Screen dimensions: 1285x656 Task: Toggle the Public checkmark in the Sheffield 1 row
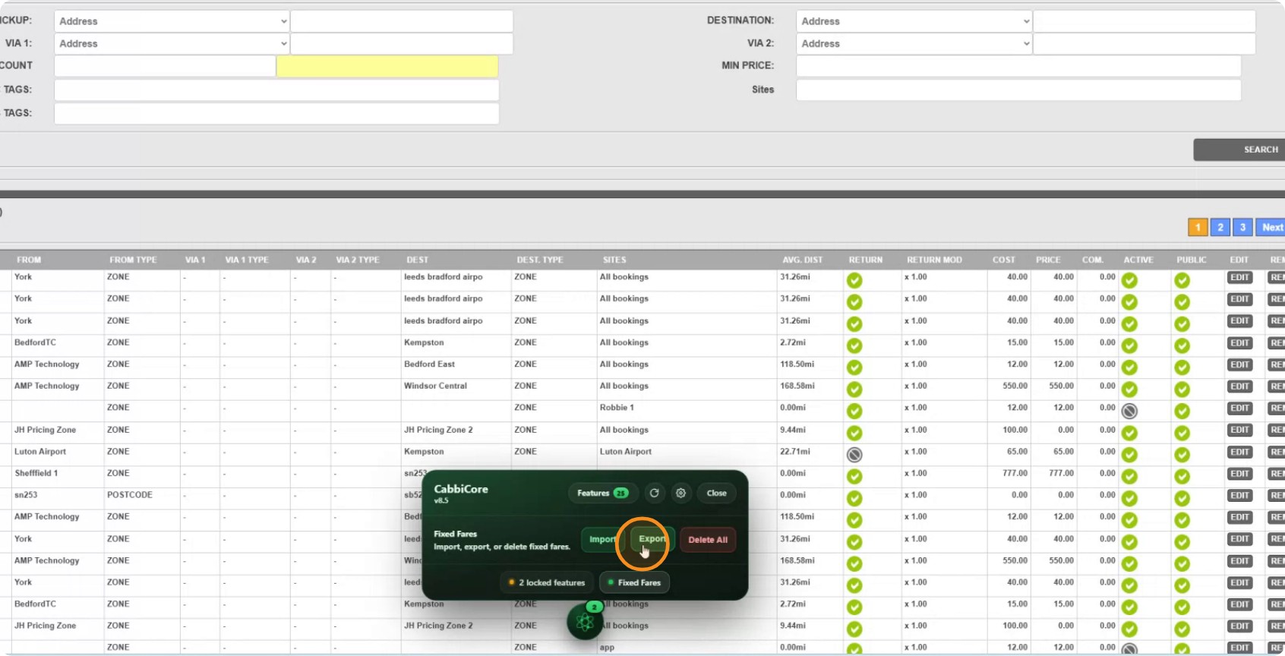(x=1182, y=476)
